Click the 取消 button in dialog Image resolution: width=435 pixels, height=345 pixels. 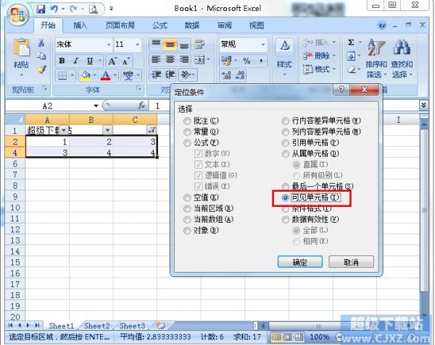coord(351,262)
